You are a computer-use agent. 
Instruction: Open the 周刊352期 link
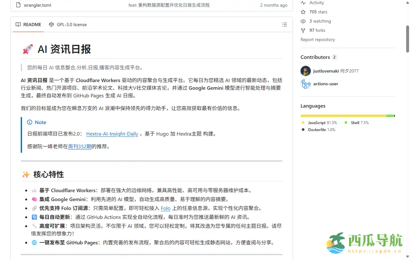click(80, 147)
